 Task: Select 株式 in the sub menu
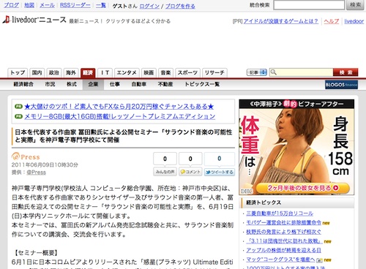point(72,84)
